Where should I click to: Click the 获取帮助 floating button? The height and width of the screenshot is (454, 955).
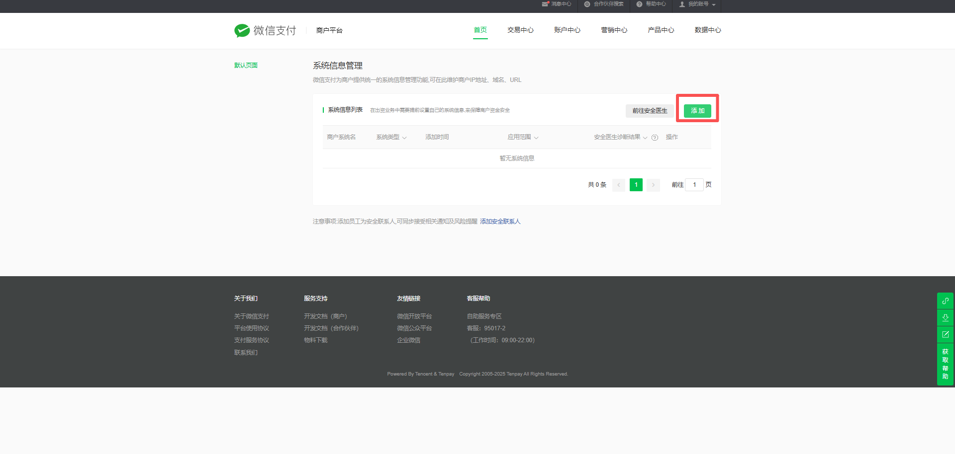945,364
